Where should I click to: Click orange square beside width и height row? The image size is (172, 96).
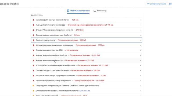(33, 91)
